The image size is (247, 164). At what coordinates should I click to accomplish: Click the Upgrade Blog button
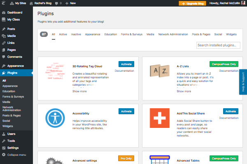[193, 3]
